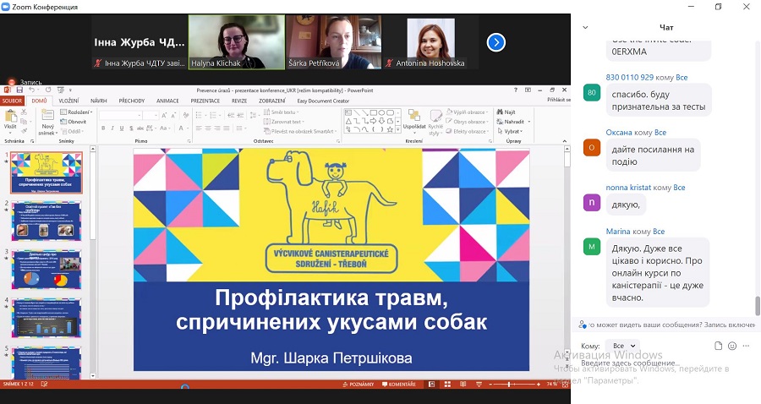The width and height of the screenshot is (761, 404).
Task: Switch to the NÁVRH ribbon tab
Action: click(99, 101)
